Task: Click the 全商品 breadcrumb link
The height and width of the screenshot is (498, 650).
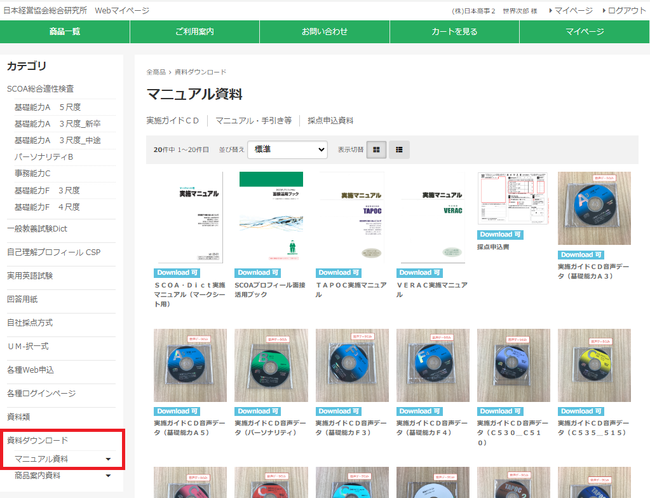Action: (x=156, y=73)
